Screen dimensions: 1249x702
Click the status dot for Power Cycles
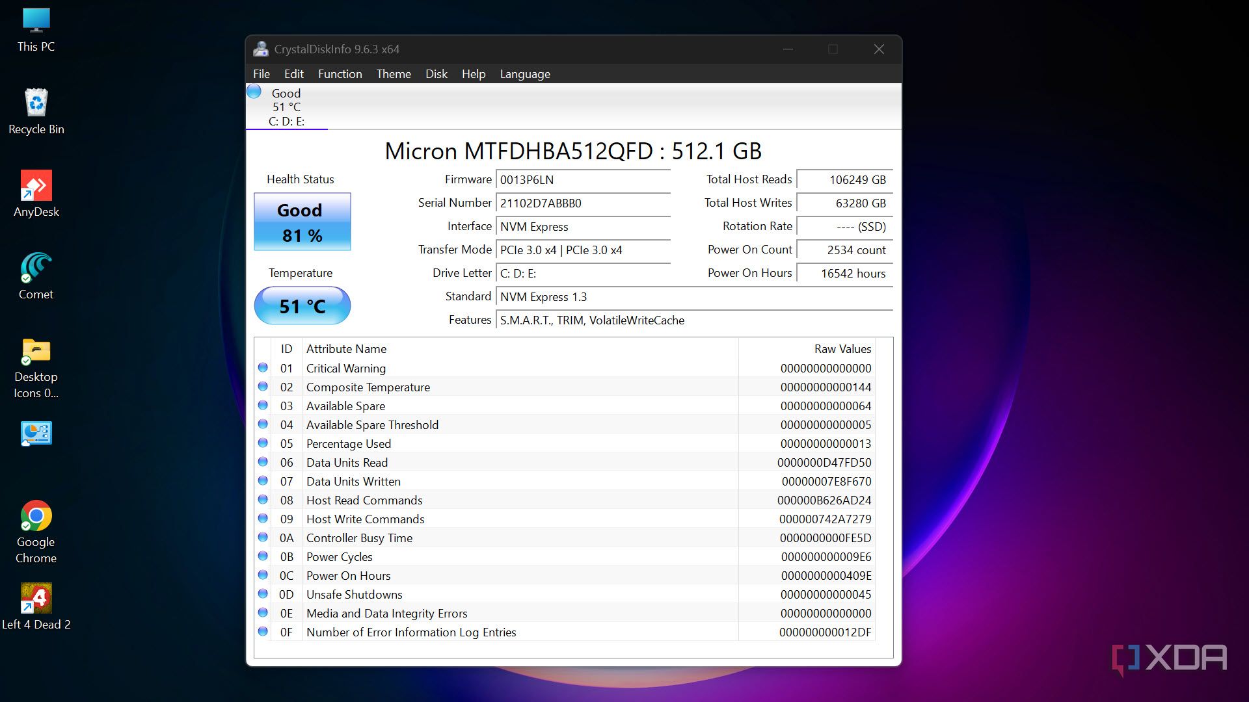coord(263,556)
